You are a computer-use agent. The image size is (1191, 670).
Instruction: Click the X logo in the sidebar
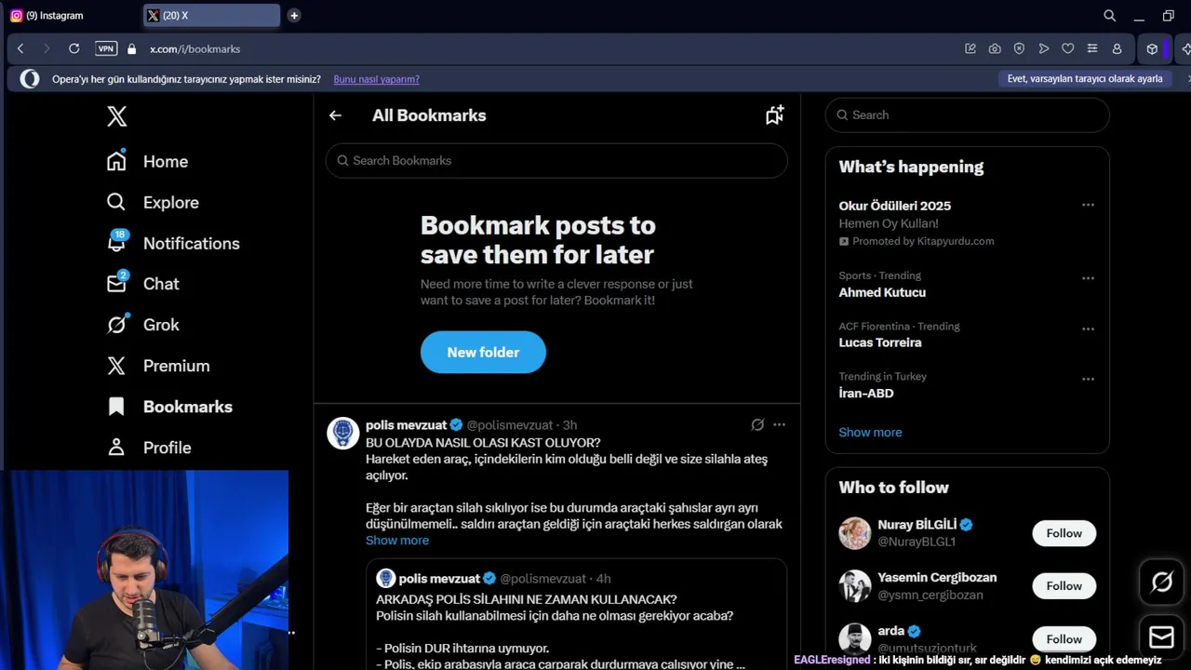116,116
